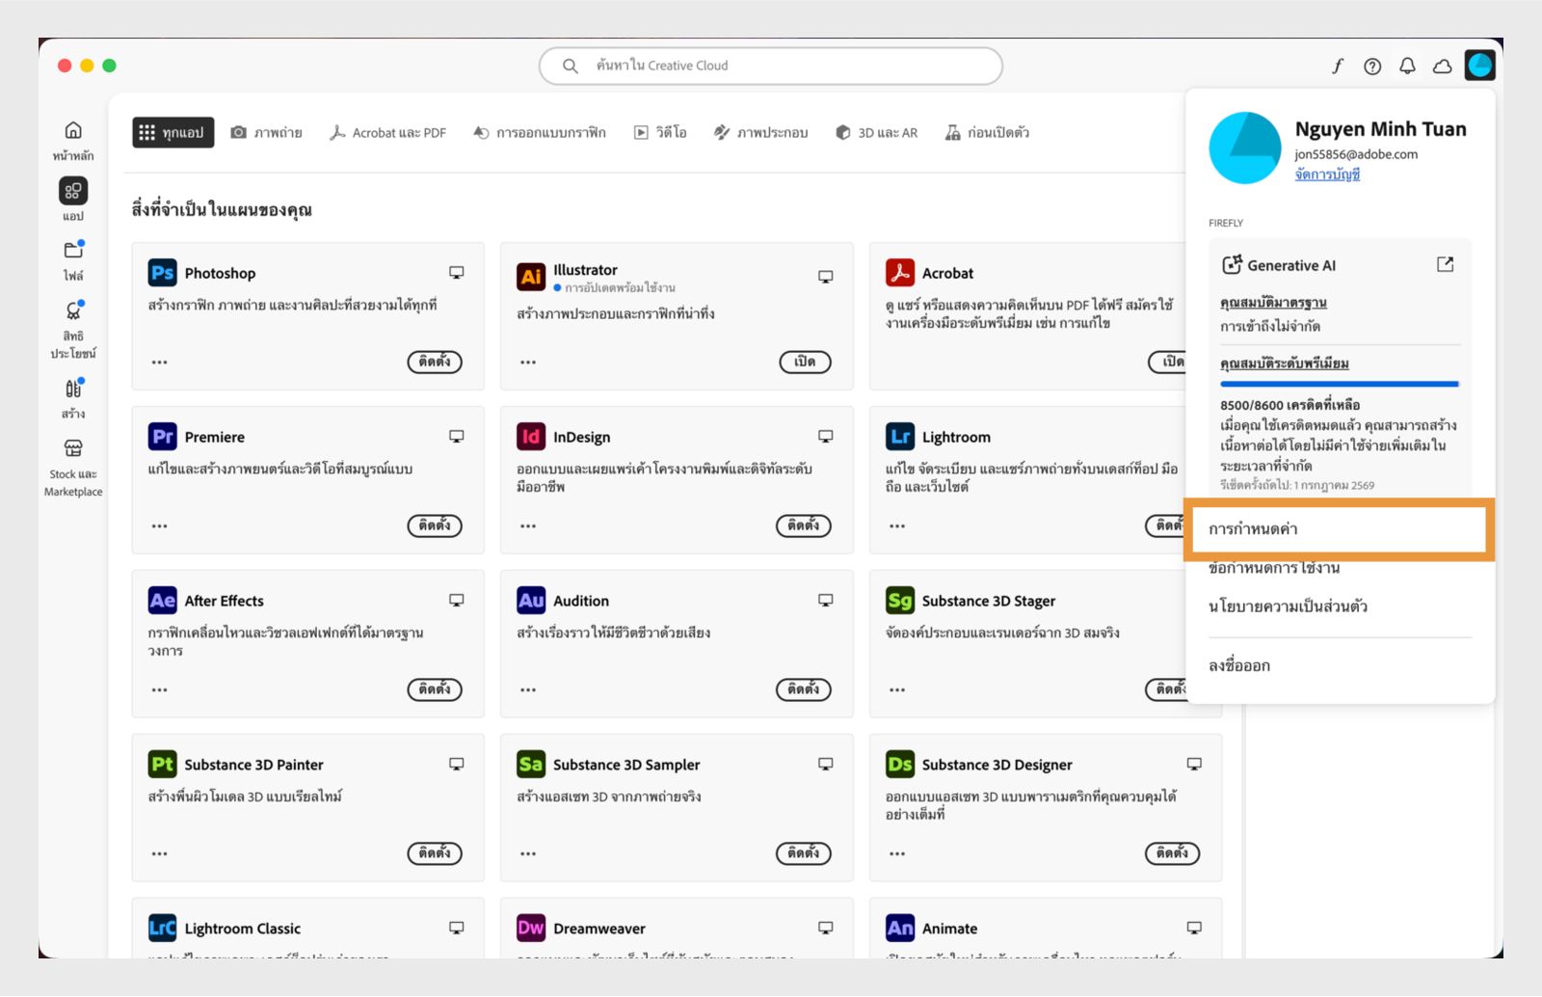1542x997 pixels.
Task: Switch to the Illustration (ภาพประกอบ) tab
Action: pos(760,133)
